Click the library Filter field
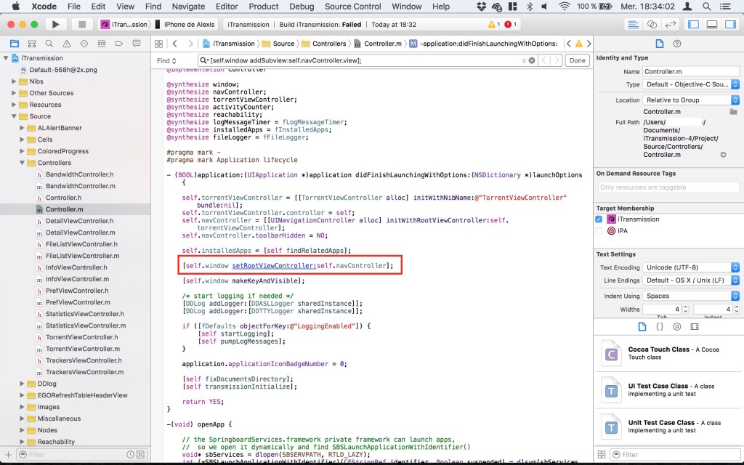This screenshot has height=465, width=744. 676,455
